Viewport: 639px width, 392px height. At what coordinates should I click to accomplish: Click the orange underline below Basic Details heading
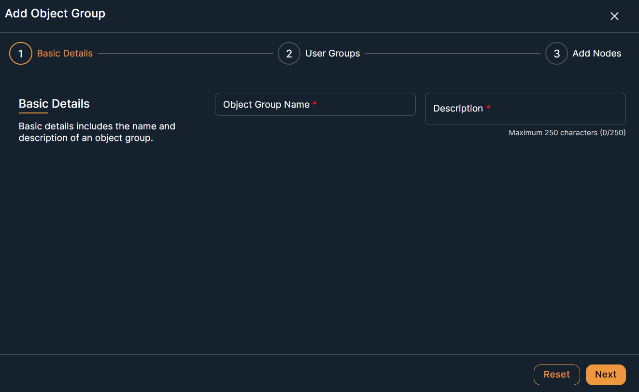point(33,113)
